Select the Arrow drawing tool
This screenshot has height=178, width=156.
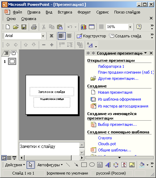click(76, 165)
